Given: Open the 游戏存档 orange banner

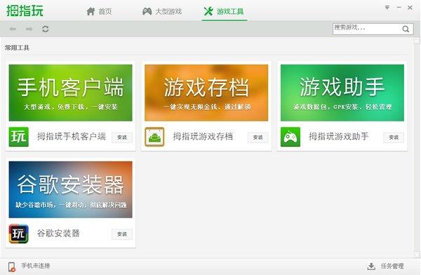Looking at the screenshot, I should pos(206,93).
